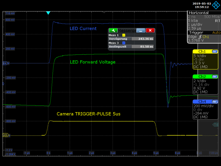This screenshot has width=221, height=166.
Task: Click the Anstiegszeit measurement value
Action: coord(142,47)
